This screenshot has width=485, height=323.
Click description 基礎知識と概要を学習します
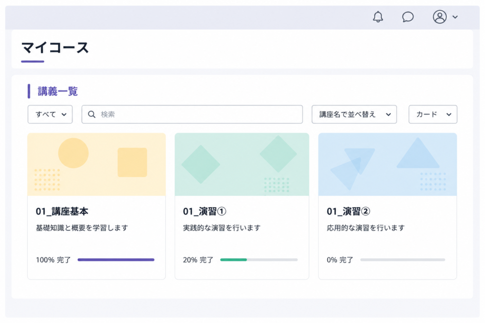(82, 228)
